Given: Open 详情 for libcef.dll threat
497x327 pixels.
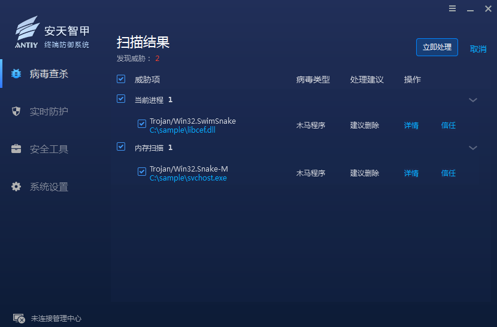Looking at the screenshot, I should (411, 126).
